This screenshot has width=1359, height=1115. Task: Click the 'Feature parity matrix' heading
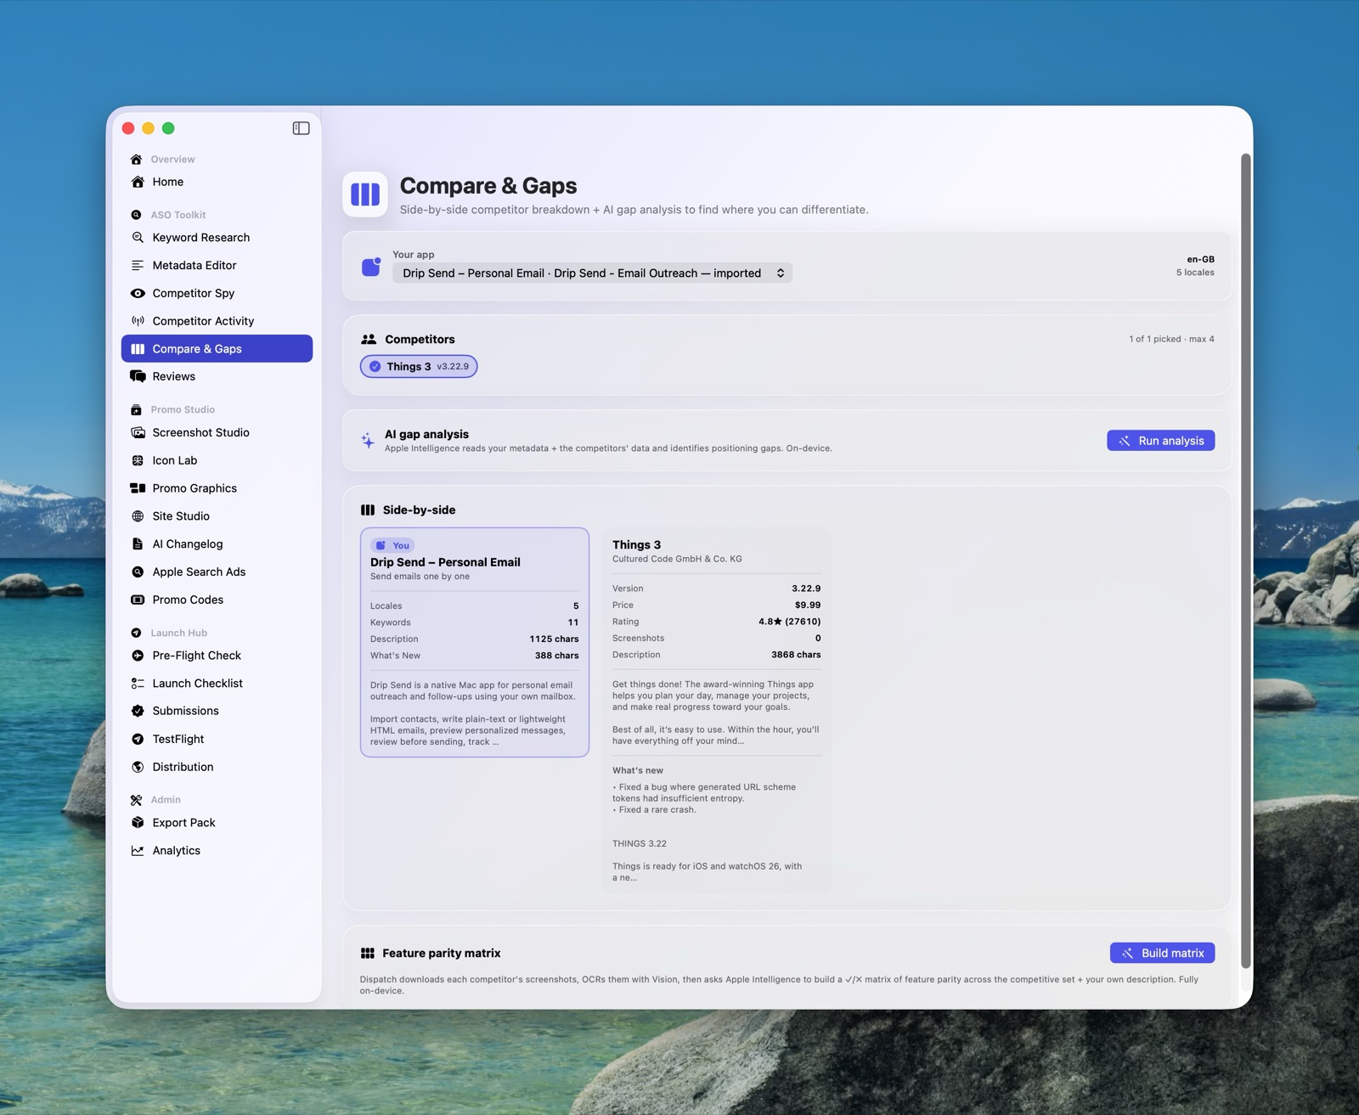(441, 953)
